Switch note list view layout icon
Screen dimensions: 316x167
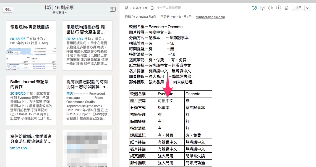(x=113, y=9)
